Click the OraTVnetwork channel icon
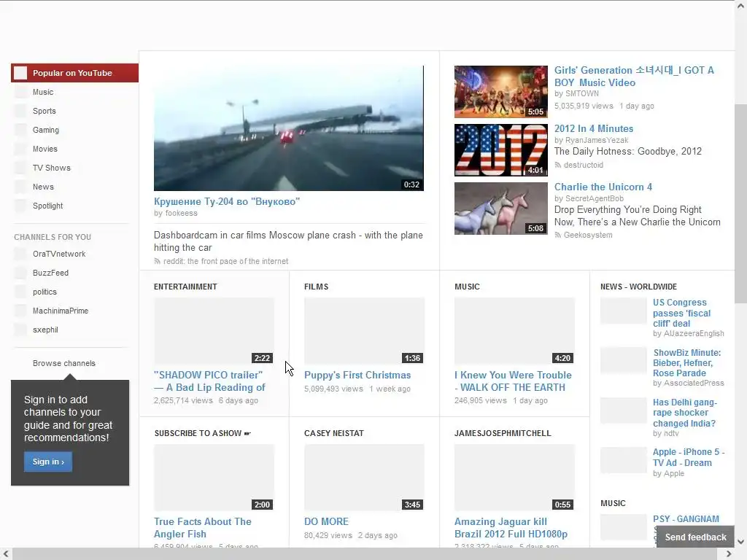The width and height of the screenshot is (747, 560). coord(20,254)
